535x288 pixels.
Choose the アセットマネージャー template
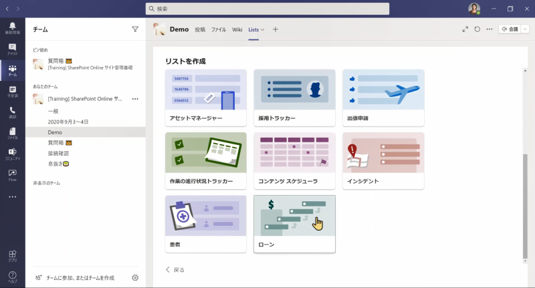tap(206, 98)
